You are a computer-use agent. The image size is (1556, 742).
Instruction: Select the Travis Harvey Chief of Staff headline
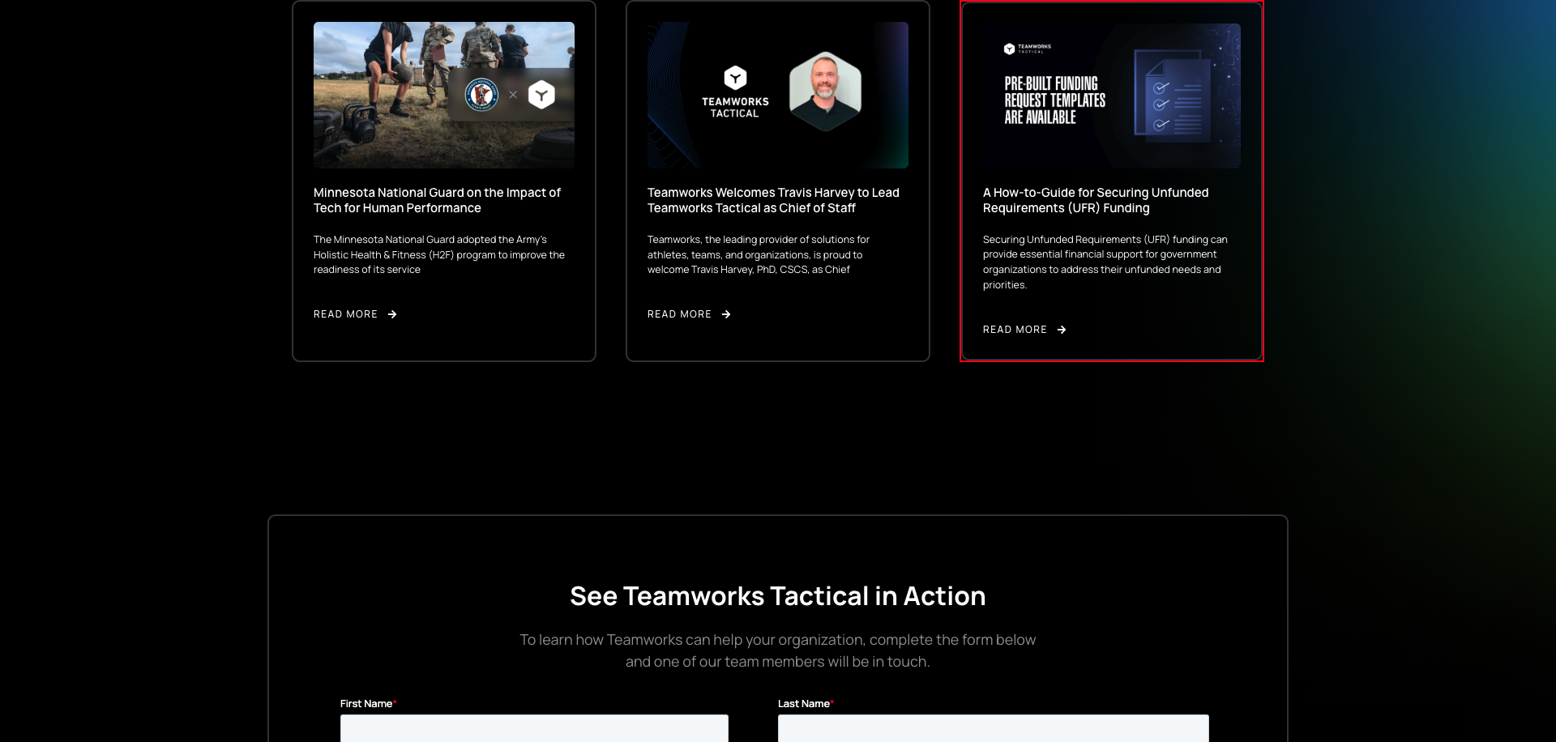tap(772, 200)
